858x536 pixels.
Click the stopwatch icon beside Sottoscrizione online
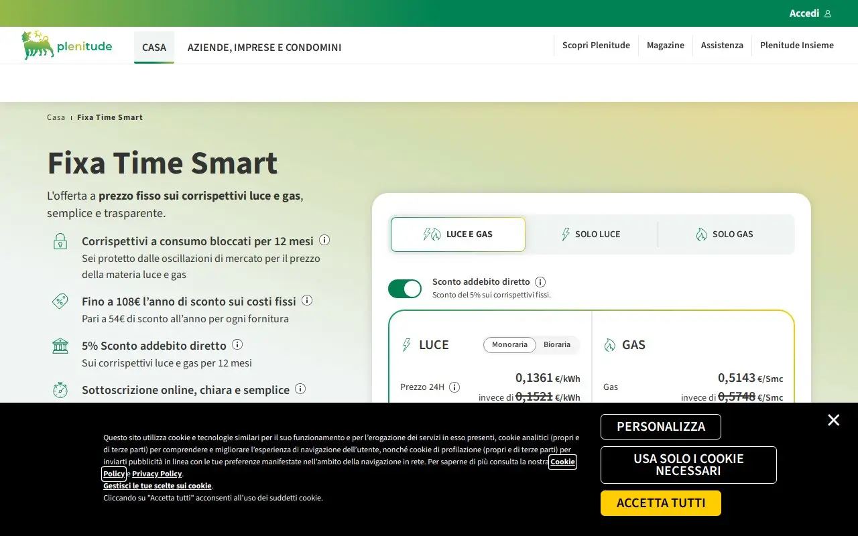coord(60,390)
